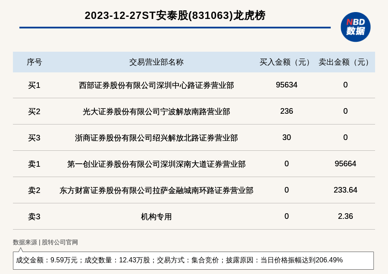Select 光大证券股份有限公司宁波解放南路营业部
This screenshot has height=274, width=388.
pyautogui.click(x=156, y=112)
